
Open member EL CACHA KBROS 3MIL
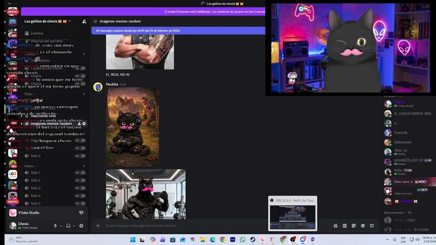pyautogui.click(x=409, y=114)
